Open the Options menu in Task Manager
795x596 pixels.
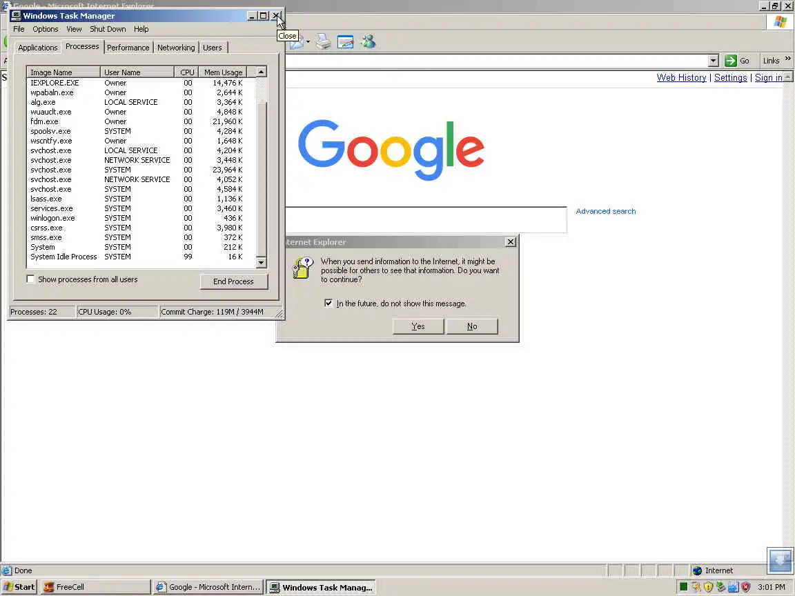(45, 29)
